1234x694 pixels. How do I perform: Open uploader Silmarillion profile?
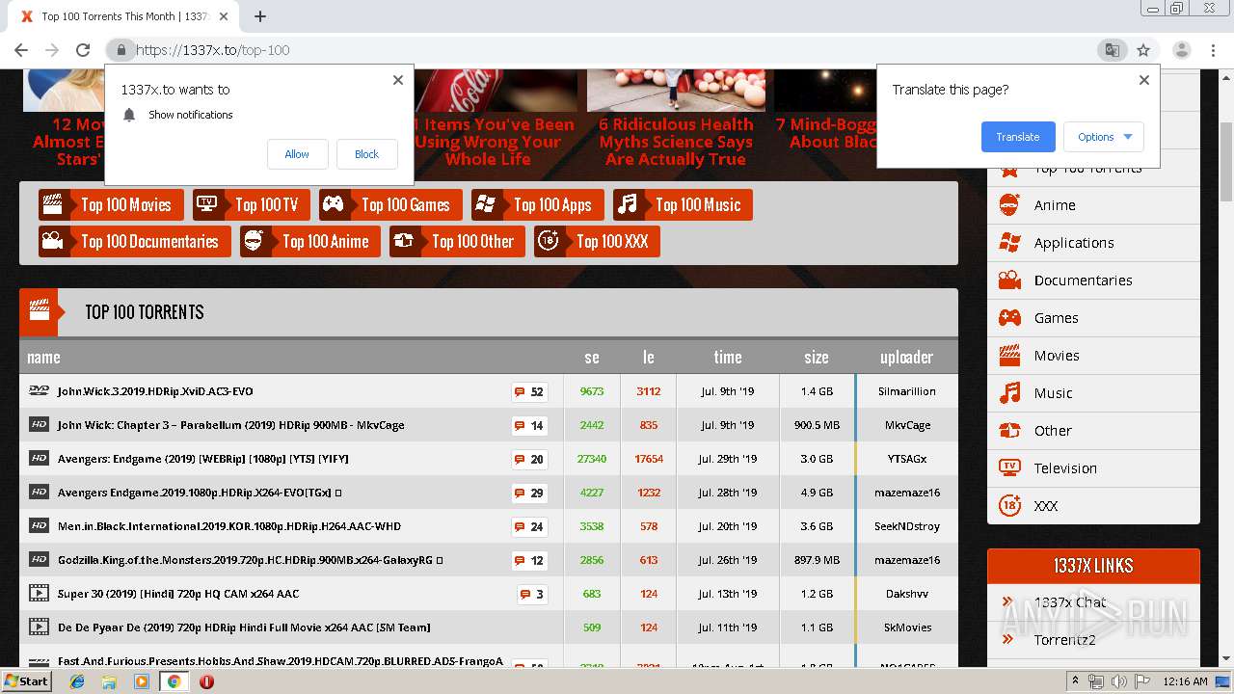pyautogui.click(x=906, y=391)
